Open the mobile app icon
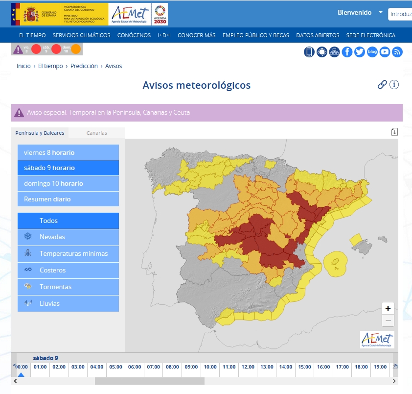412x394 pixels. point(309,52)
